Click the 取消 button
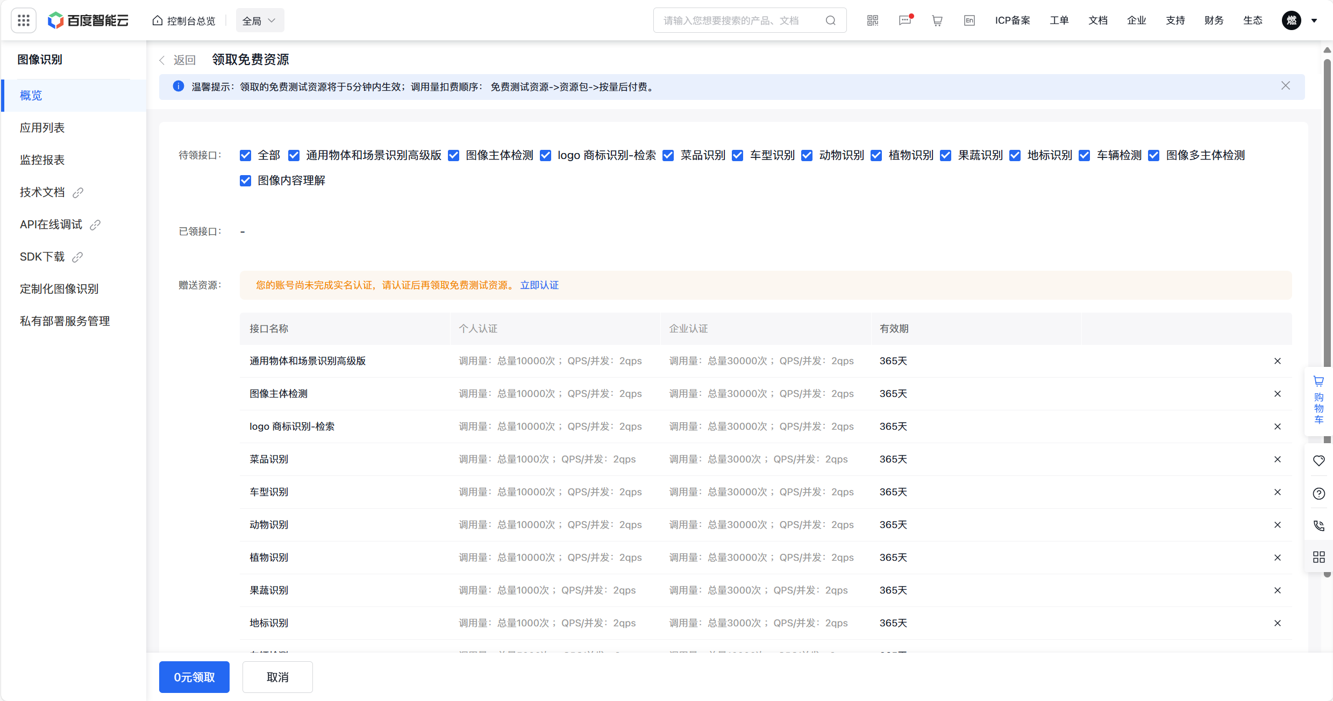Viewport: 1333px width, 701px height. pyautogui.click(x=277, y=677)
